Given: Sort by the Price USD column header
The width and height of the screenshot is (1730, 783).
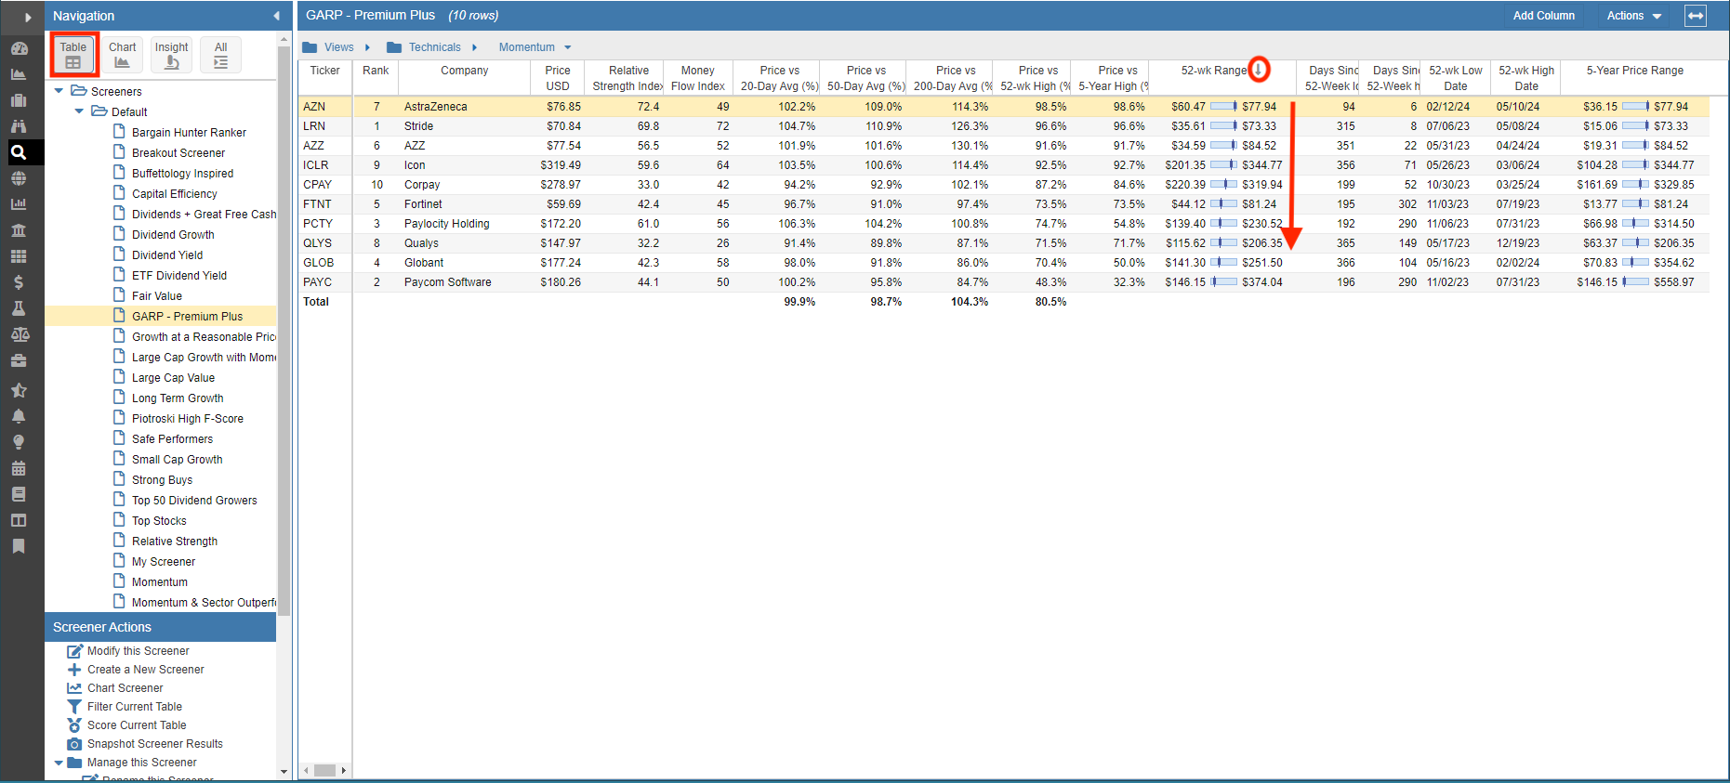Looking at the screenshot, I should (558, 78).
